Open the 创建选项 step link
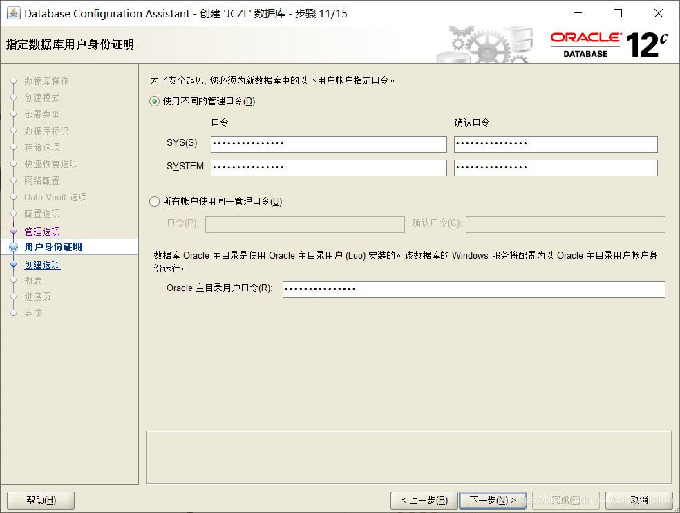 [x=43, y=265]
